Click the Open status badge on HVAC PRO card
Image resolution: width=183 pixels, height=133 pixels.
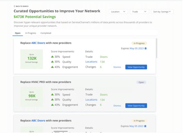pos(141,83)
